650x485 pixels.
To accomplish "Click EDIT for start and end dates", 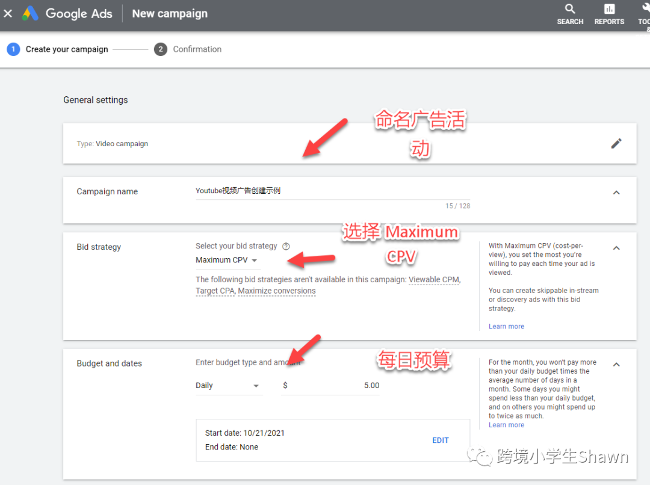I will [440, 440].
